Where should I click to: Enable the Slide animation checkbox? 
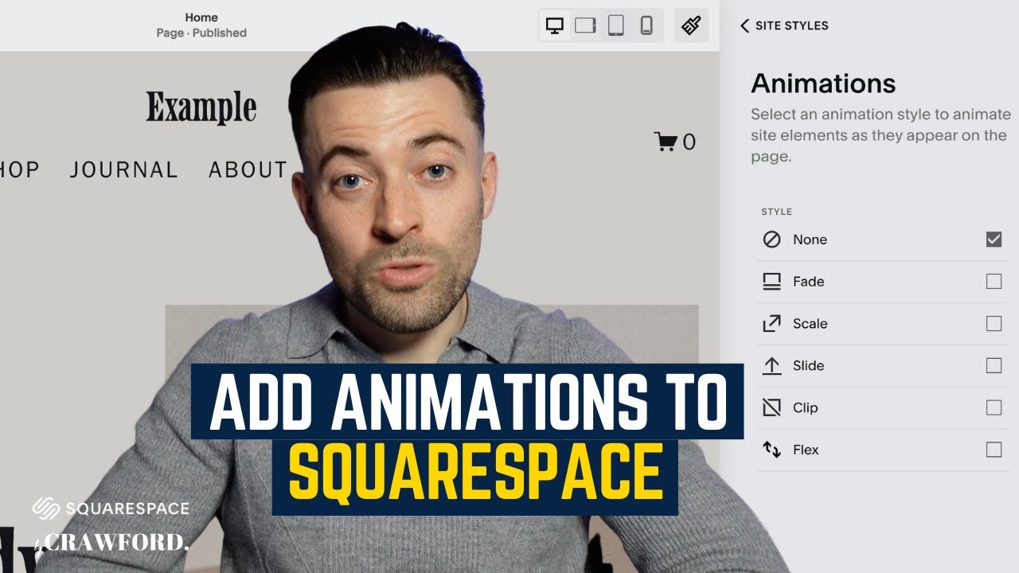[x=994, y=366]
